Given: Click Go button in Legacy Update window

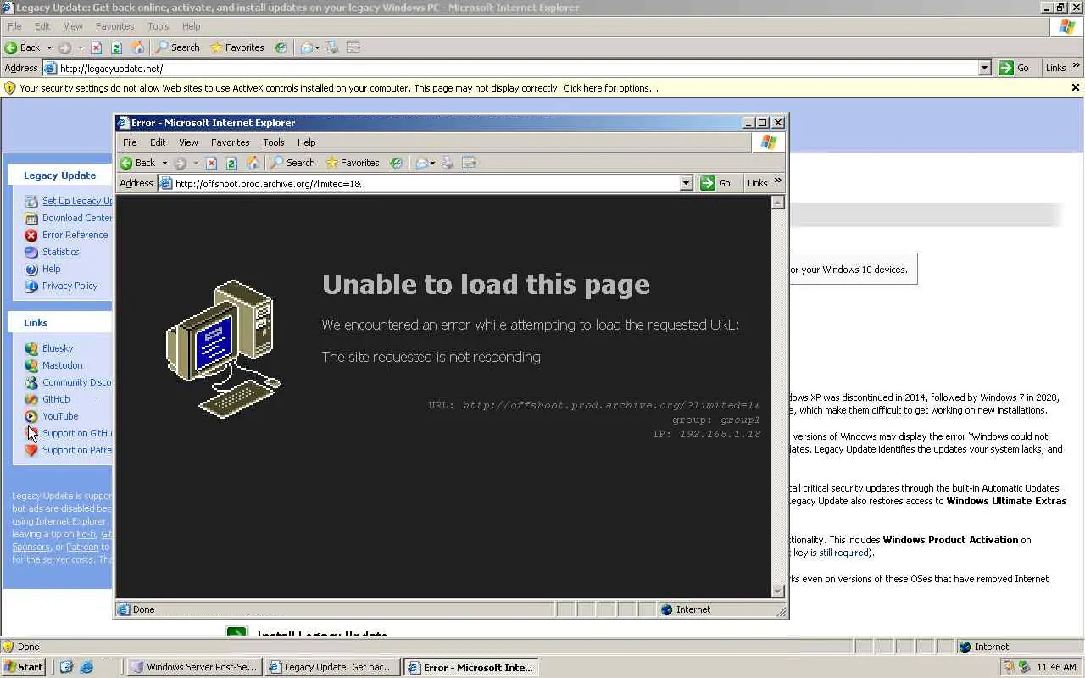Looking at the screenshot, I should tap(1014, 68).
